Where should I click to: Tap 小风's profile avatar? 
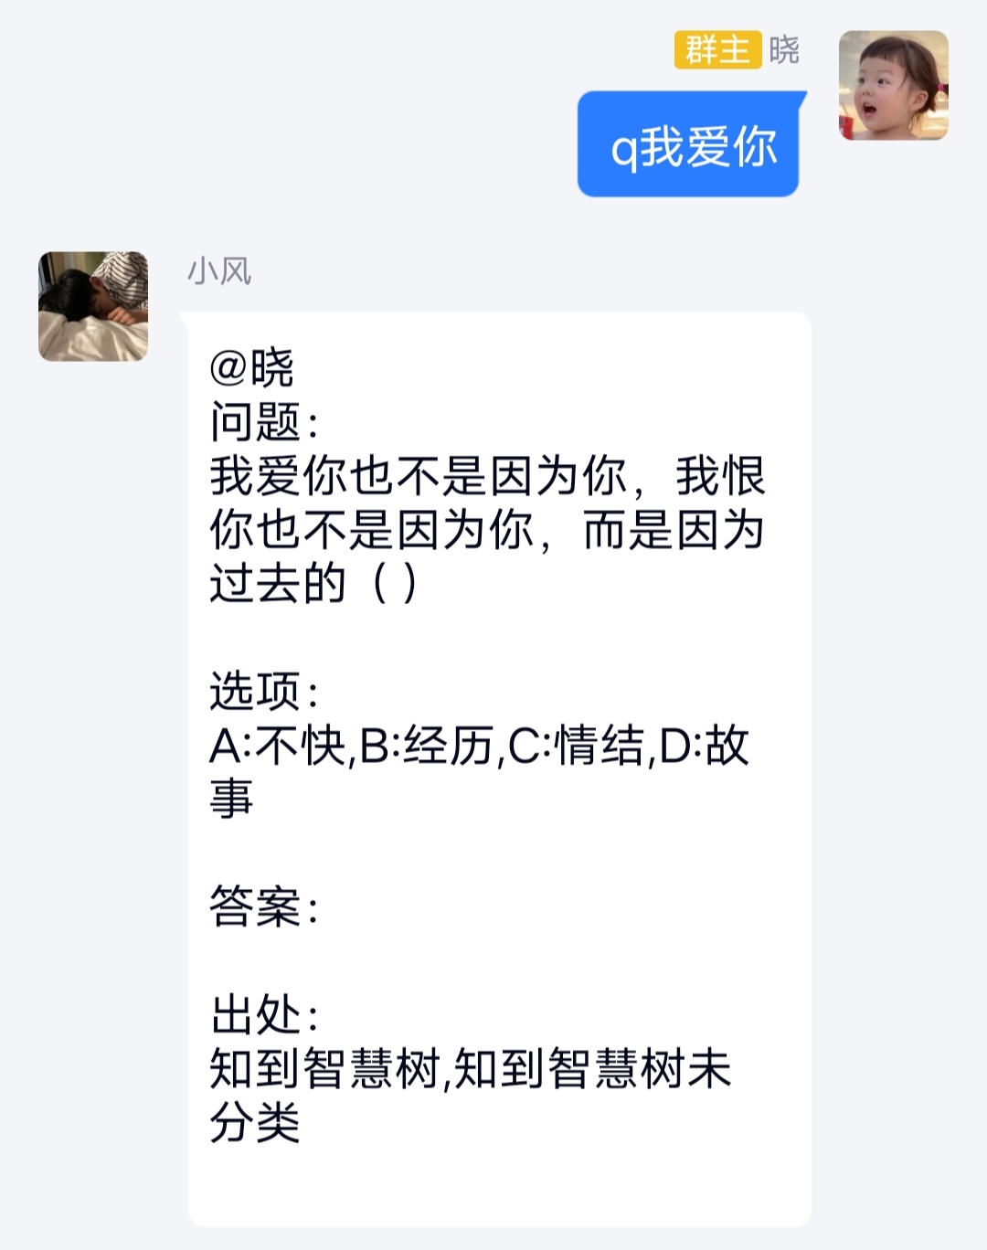coord(93,306)
